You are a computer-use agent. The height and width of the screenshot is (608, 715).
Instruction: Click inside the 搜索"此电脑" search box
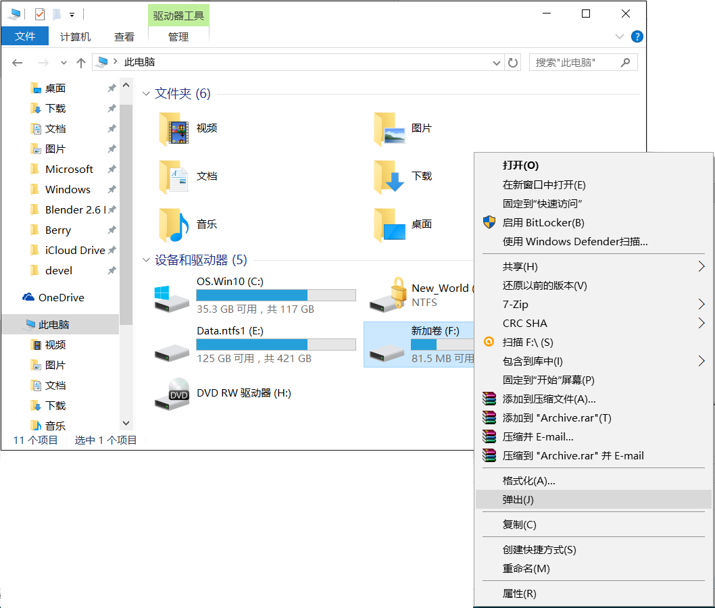pos(574,63)
